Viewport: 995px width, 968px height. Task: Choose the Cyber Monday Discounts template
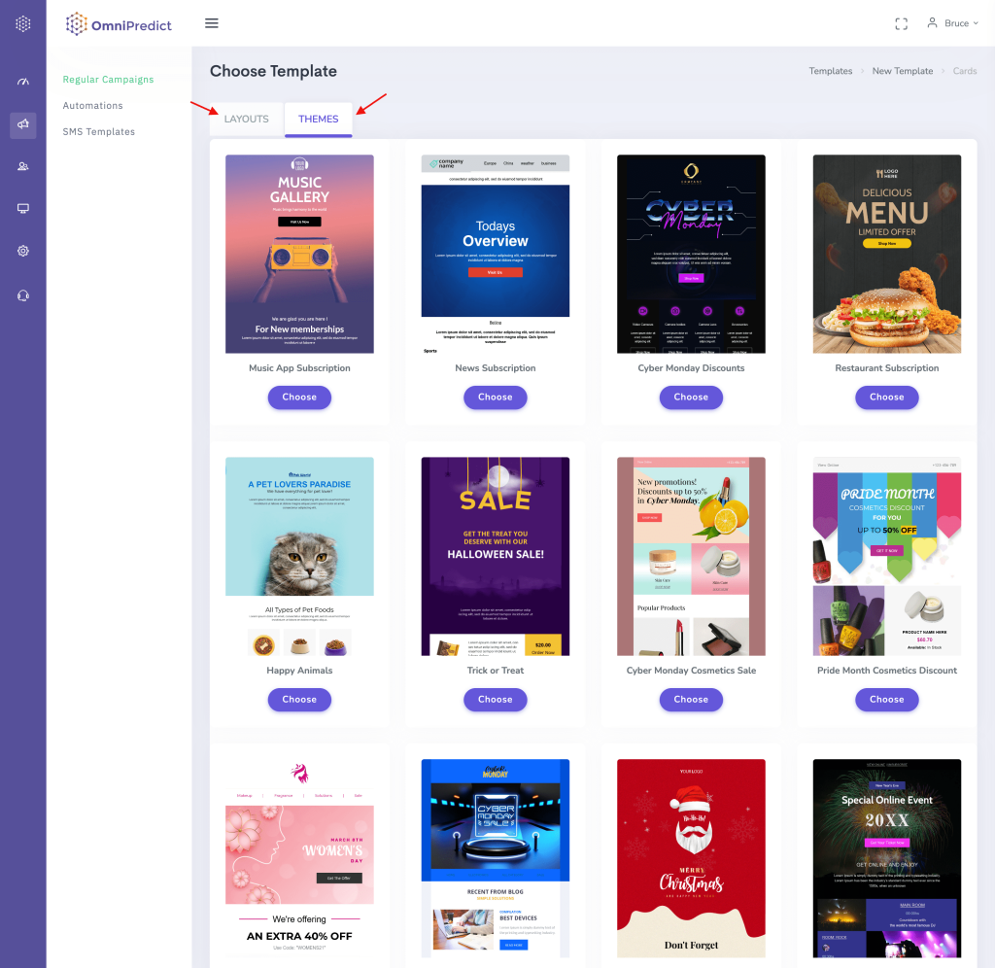[691, 397]
